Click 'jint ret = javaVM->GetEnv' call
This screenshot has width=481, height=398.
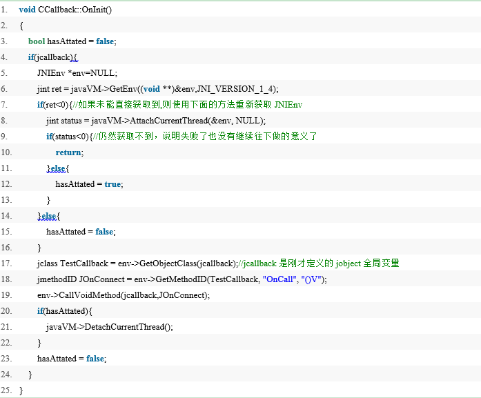[87, 89]
